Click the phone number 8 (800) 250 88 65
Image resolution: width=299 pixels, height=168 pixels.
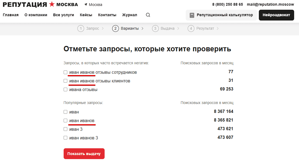click(228, 4)
